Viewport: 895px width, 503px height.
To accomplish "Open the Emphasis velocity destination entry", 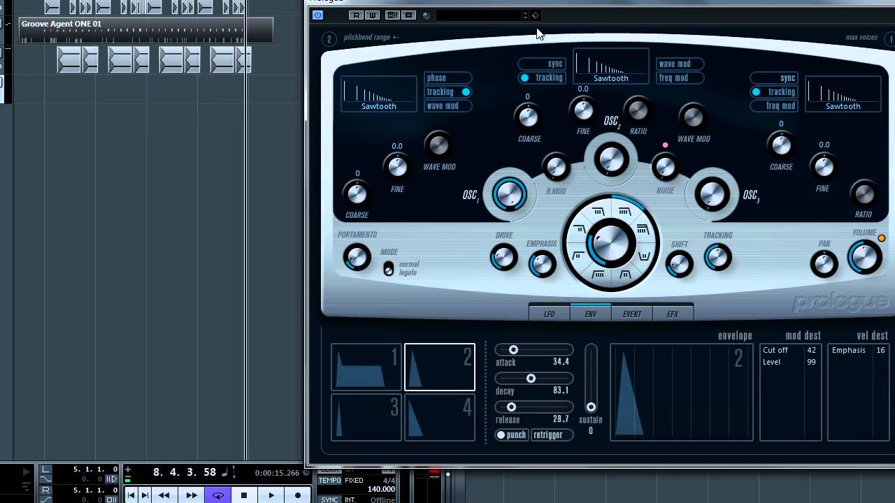I will 858,350.
